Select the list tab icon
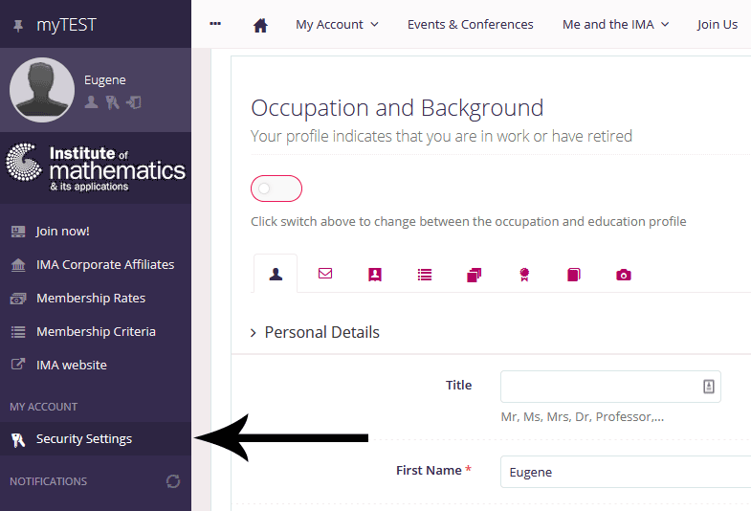 coord(425,275)
